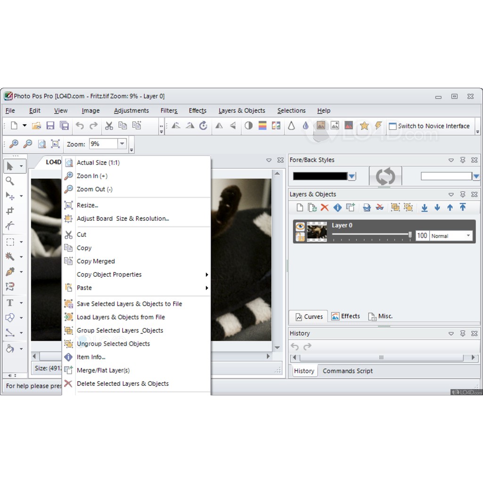Select the Text tool in toolbox

point(9,303)
